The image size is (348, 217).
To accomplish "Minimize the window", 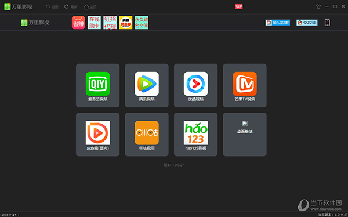I will pos(327,6).
